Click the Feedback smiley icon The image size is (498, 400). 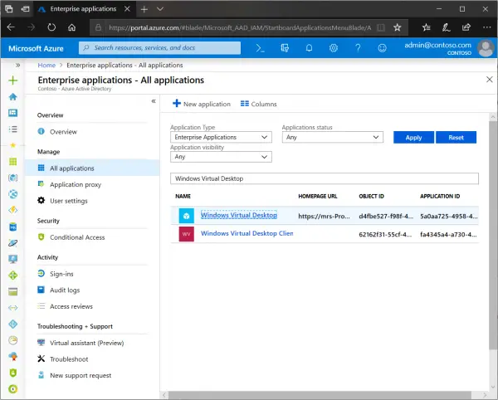pyautogui.click(x=383, y=48)
